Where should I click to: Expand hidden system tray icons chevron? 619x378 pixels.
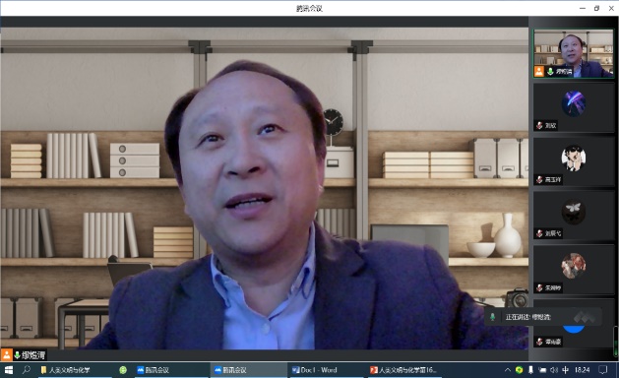click(x=508, y=370)
